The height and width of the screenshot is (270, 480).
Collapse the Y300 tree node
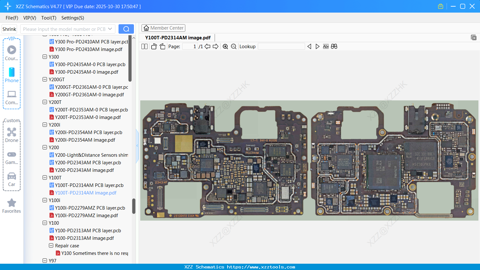(x=45, y=57)
